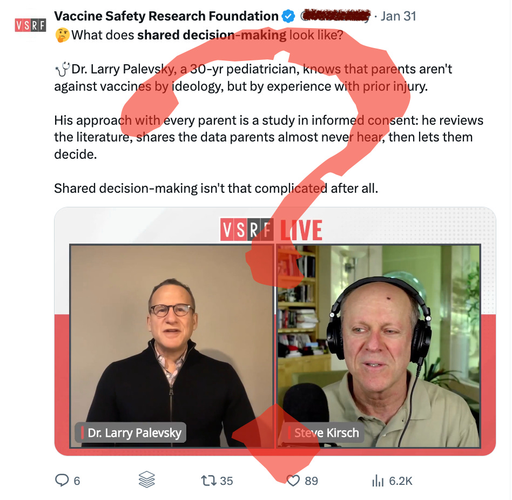
Task: Click the reply speech bubble icon
Action: pos(62,480)
